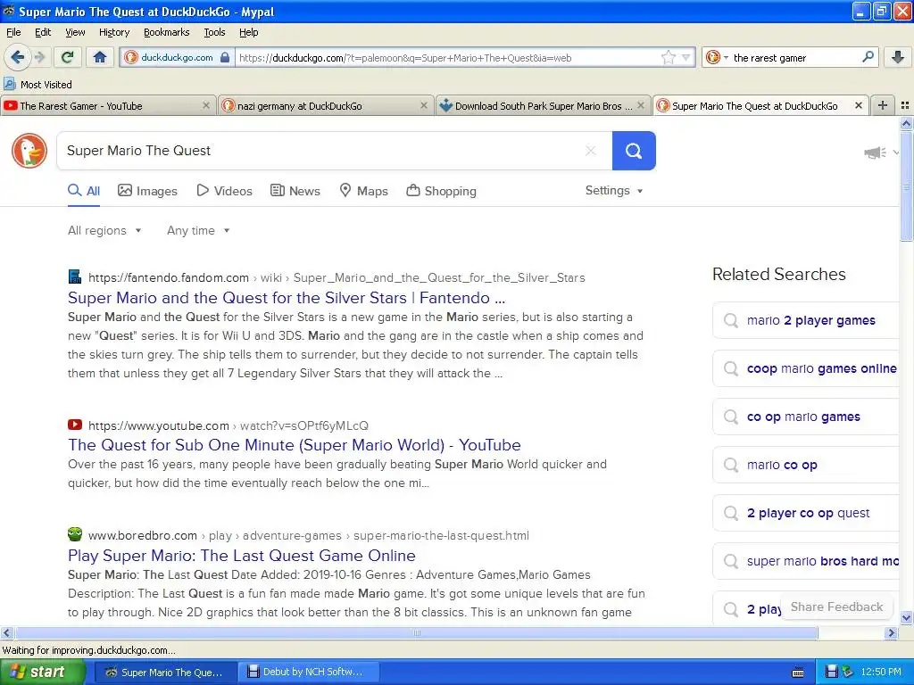Switch to Images results
914x685 pixels.
click(x=147, y=191)
